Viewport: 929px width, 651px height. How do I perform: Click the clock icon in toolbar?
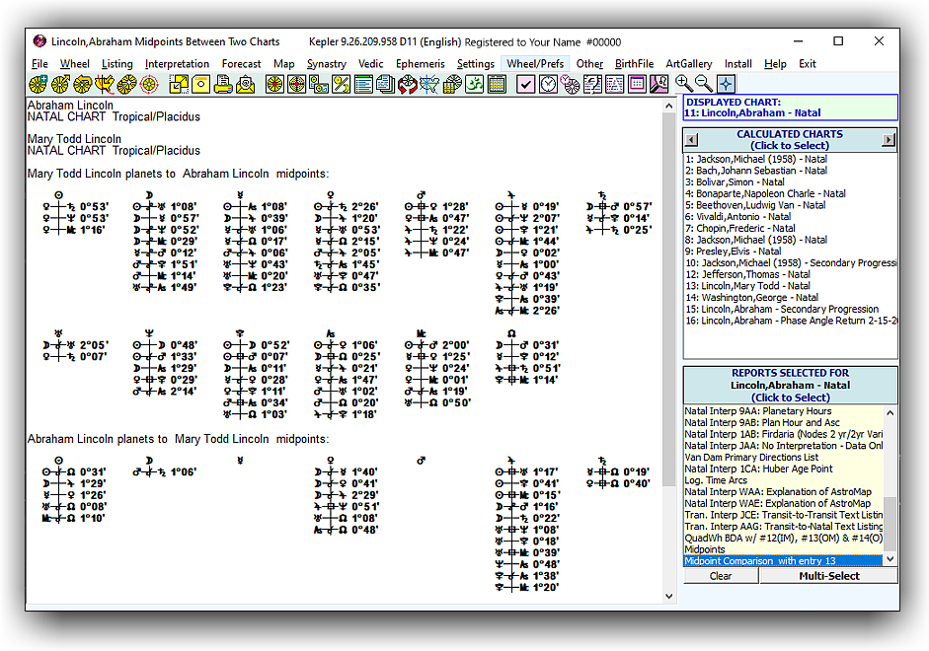coord(548,85)
